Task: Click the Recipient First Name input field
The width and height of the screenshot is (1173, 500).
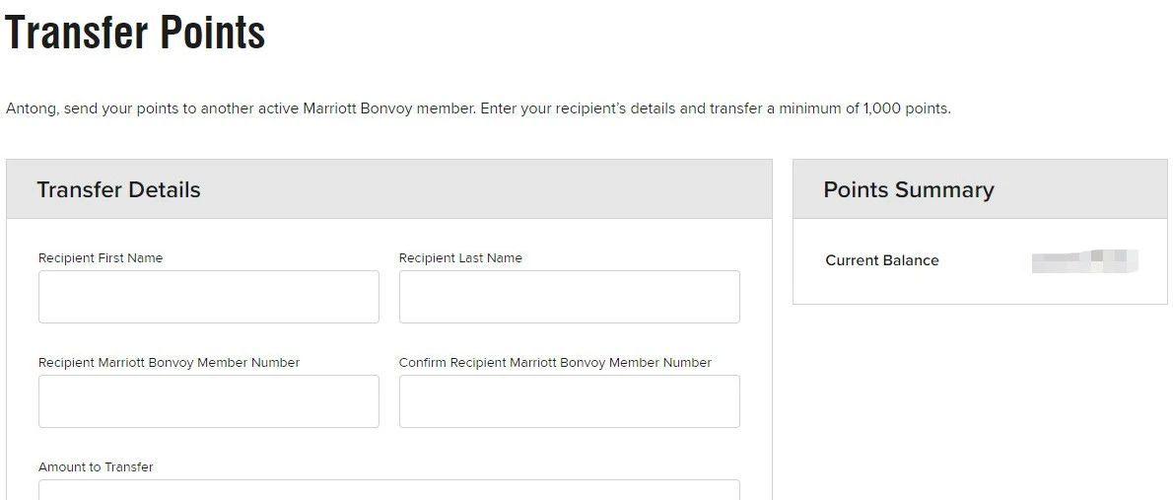Action: (208, 297)
